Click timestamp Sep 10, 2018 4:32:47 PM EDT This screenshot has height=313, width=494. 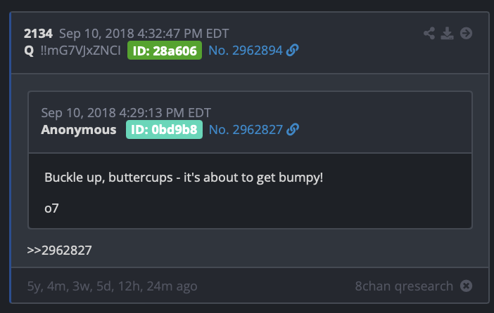tap(144, 33)
